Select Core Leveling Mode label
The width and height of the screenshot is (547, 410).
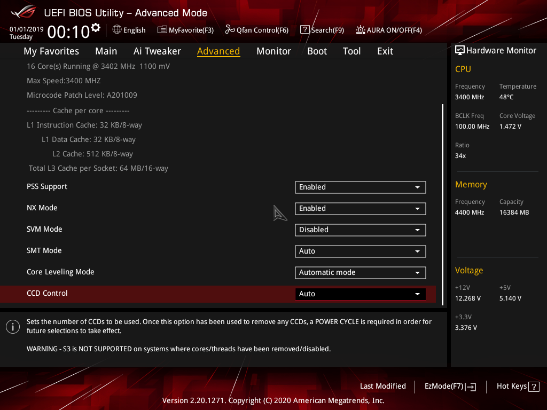click(60, 272)
